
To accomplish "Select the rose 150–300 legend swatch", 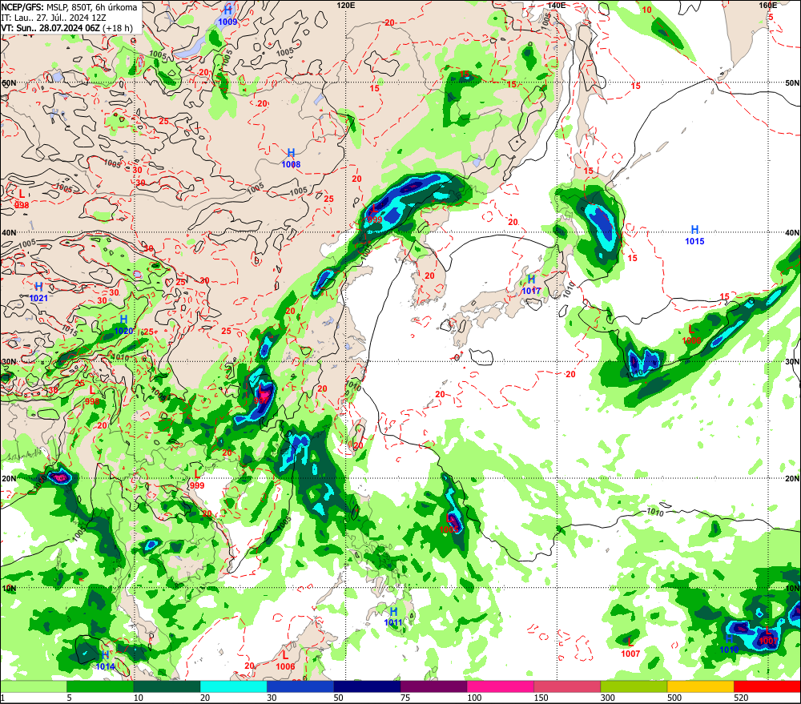I will [x=567, y=686].
